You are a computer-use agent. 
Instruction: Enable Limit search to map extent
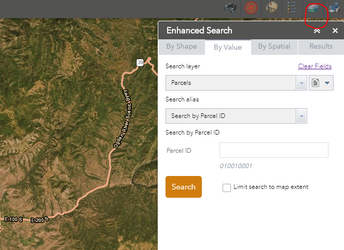227,188
